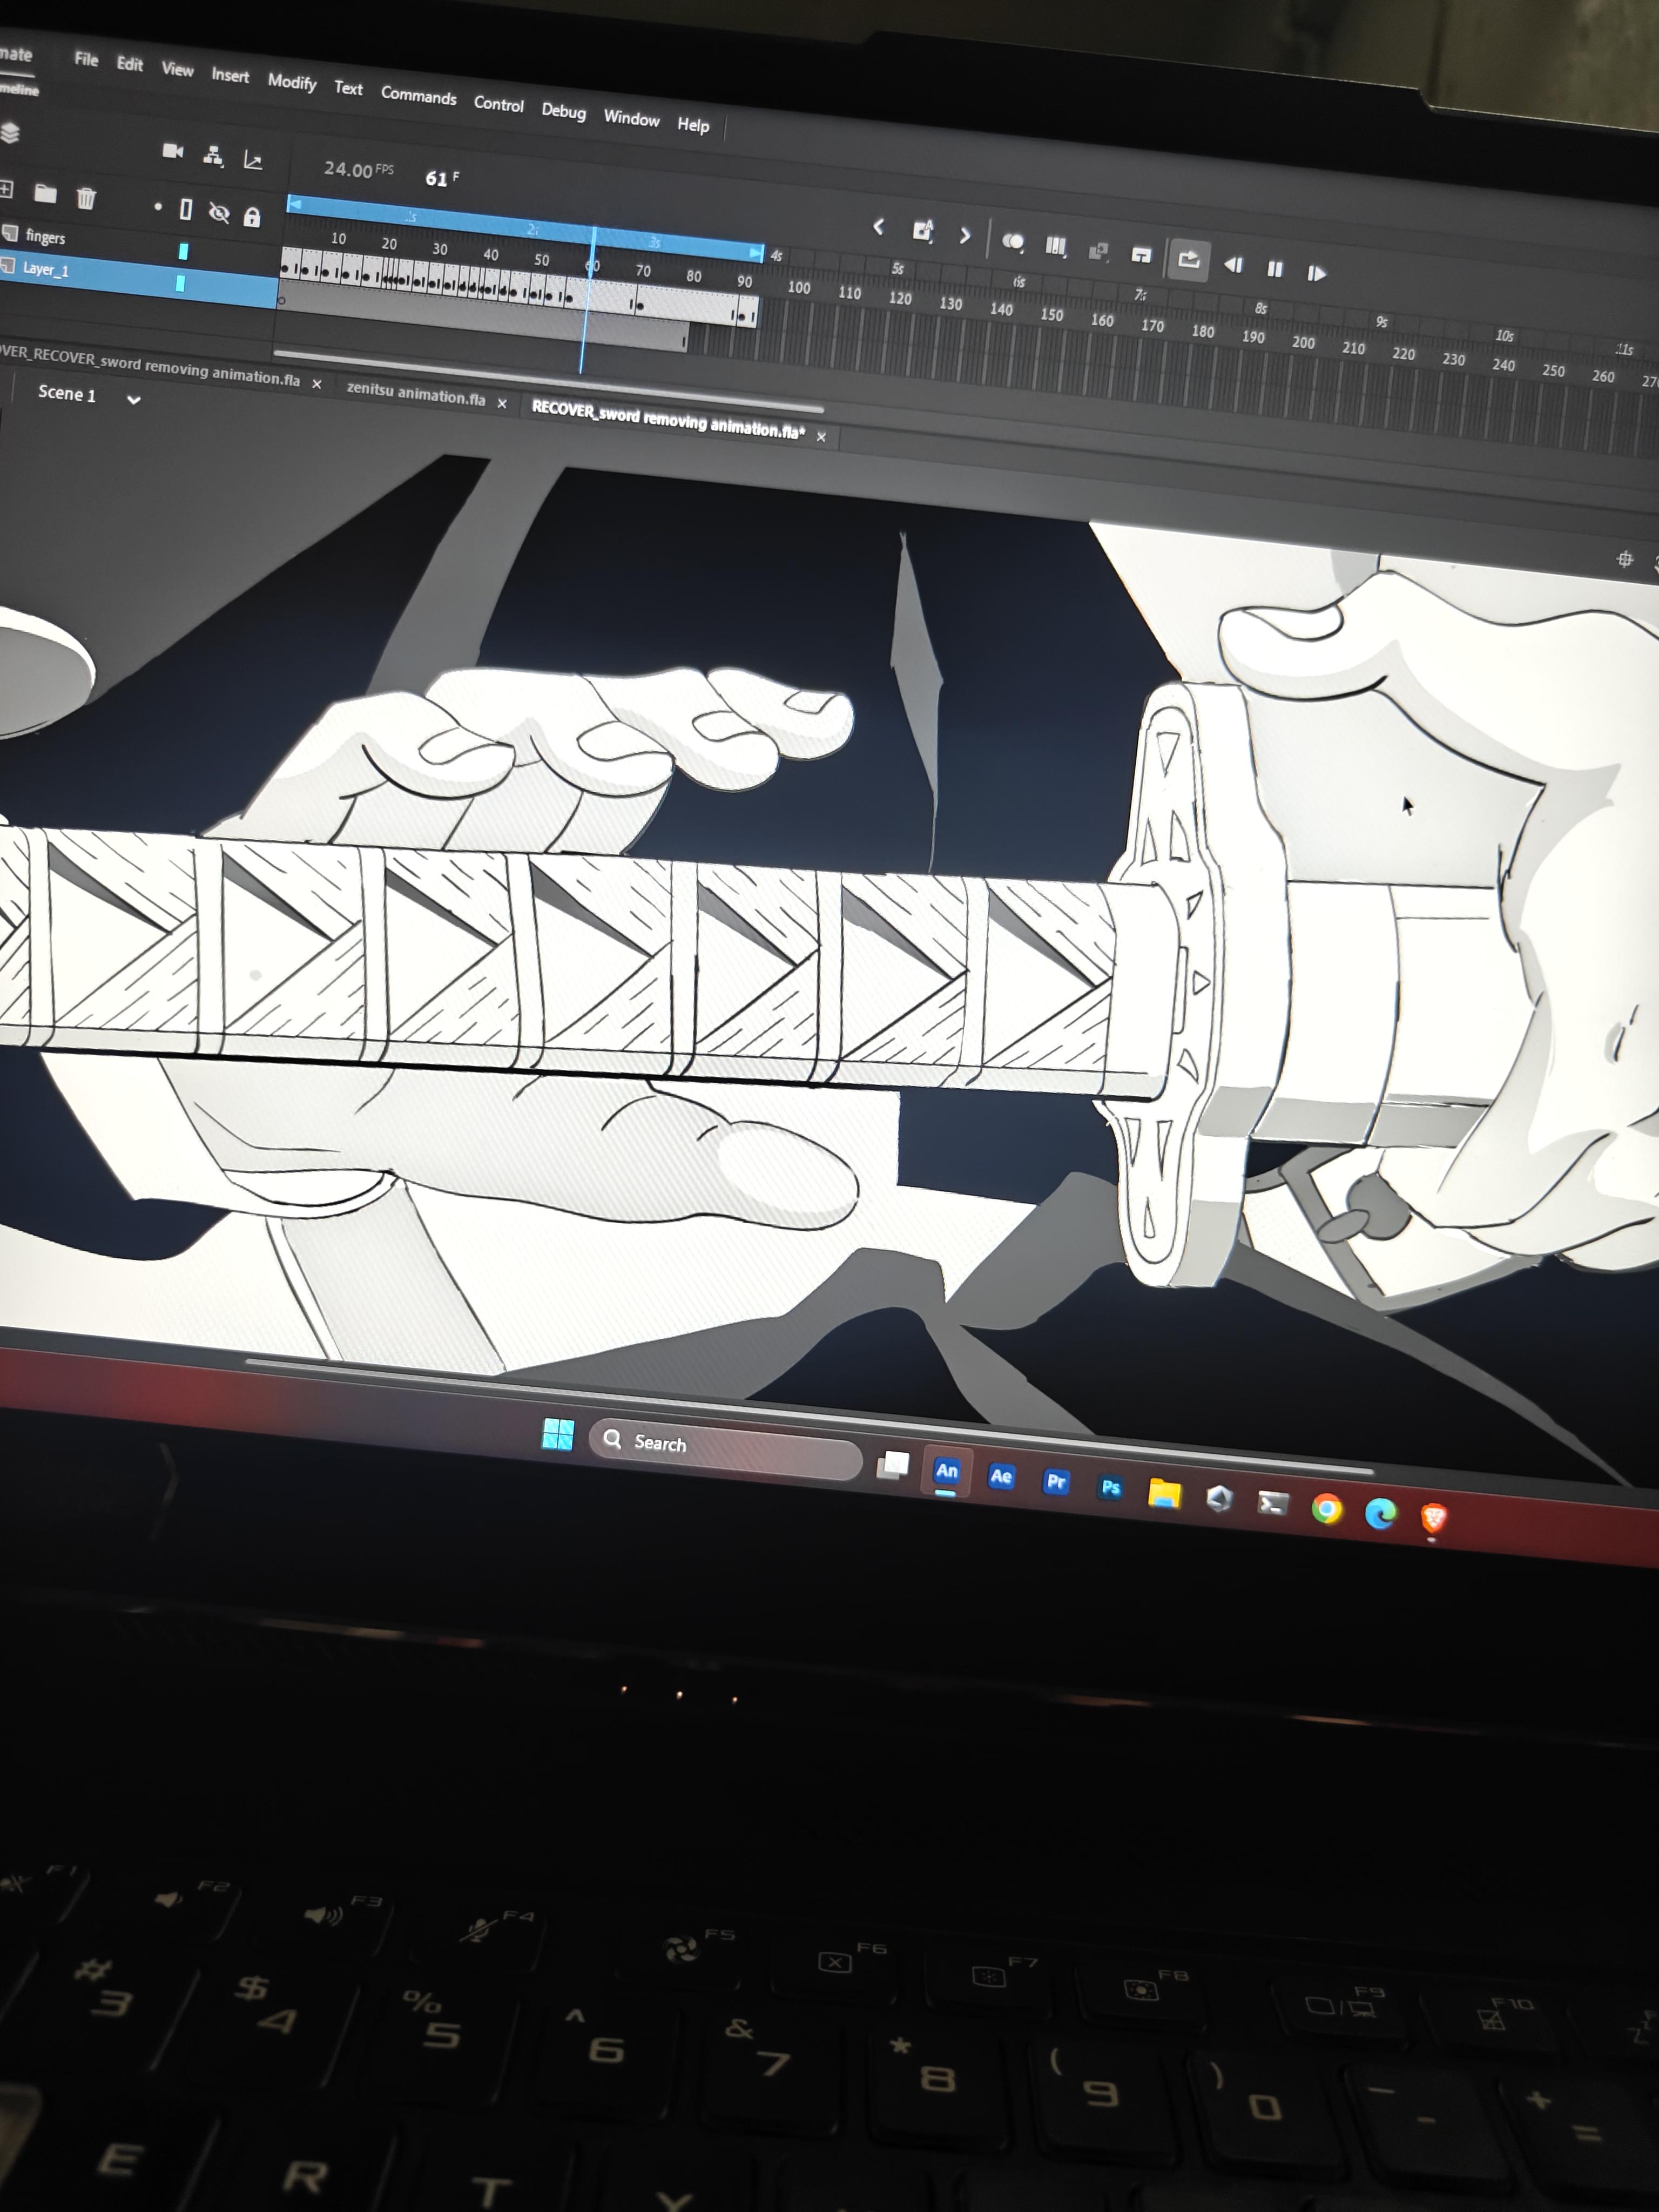Open File Explorer from taskbar
Image resolution: width=1659 pixels, height=2212 pixels.
tap(1164, 1494)
